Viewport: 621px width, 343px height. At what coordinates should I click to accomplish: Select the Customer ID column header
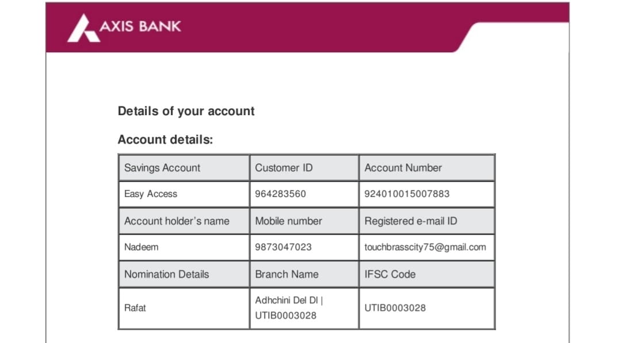(284, 168)
